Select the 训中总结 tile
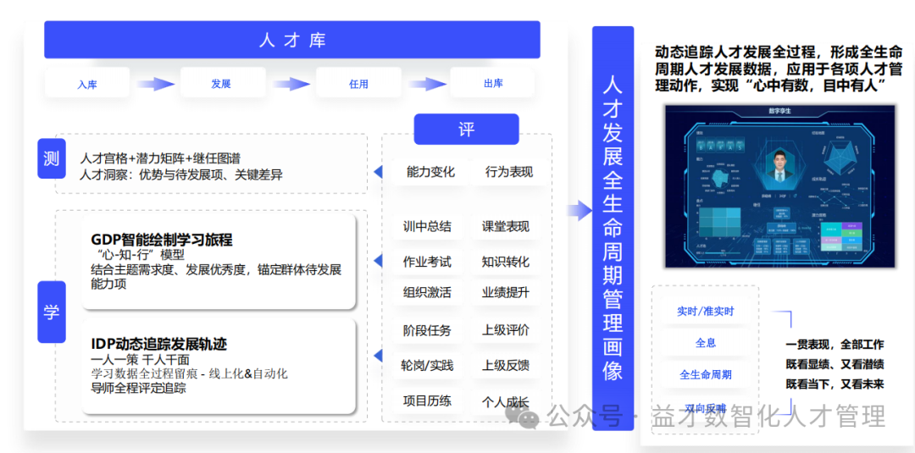This screenshot has width=915, height=453. pos(427,226)
